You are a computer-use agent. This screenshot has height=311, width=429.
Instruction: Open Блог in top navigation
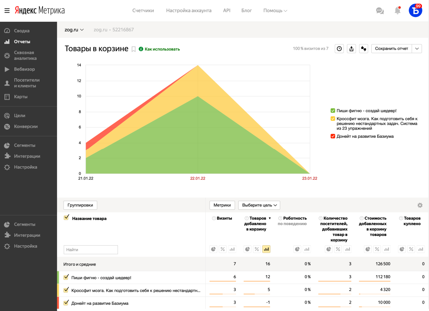click(247, 11)
